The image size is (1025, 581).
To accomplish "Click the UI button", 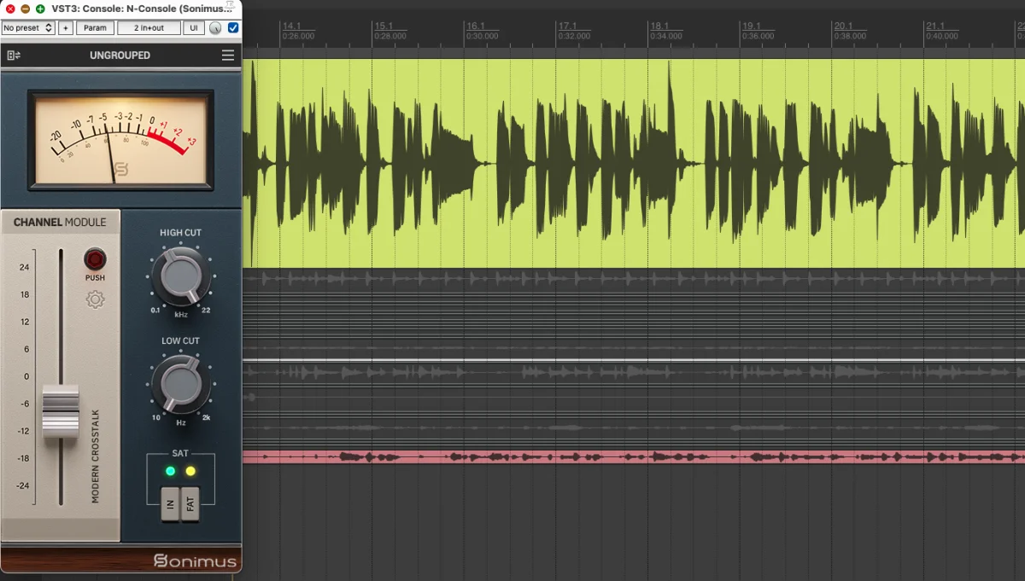I will (x=194, y=28).
